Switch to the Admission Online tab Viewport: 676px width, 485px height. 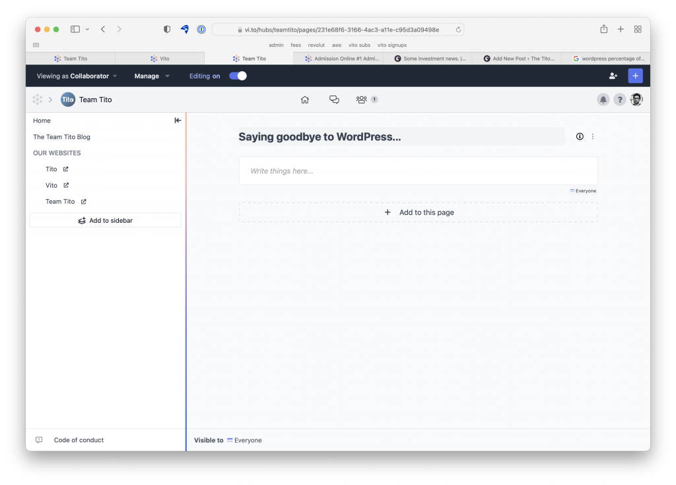[338, 59]
